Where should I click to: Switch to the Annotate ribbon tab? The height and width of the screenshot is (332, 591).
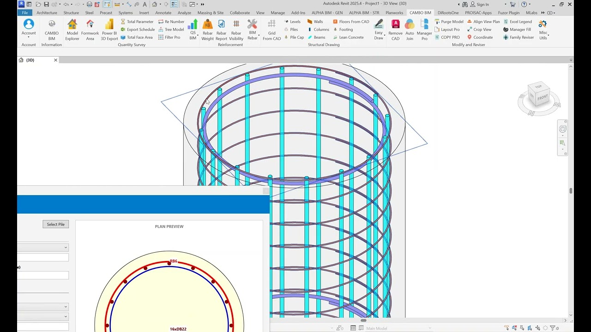coord(163,13)
